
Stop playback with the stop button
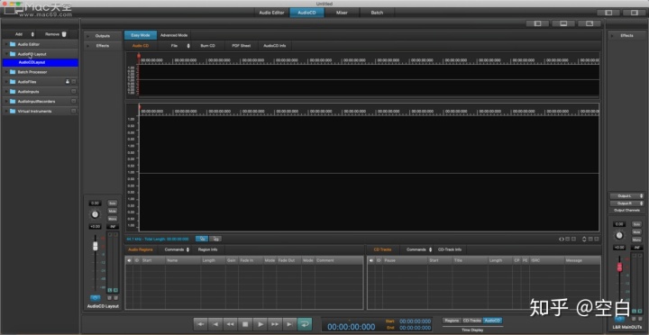(245, 324)
